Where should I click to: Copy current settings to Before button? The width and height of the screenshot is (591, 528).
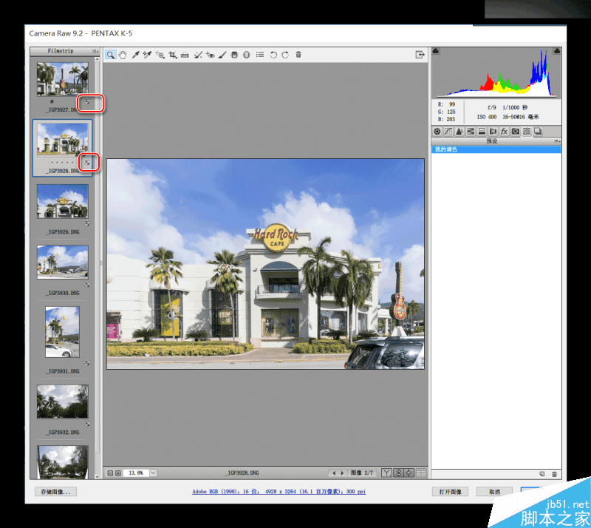click(409, 473)
